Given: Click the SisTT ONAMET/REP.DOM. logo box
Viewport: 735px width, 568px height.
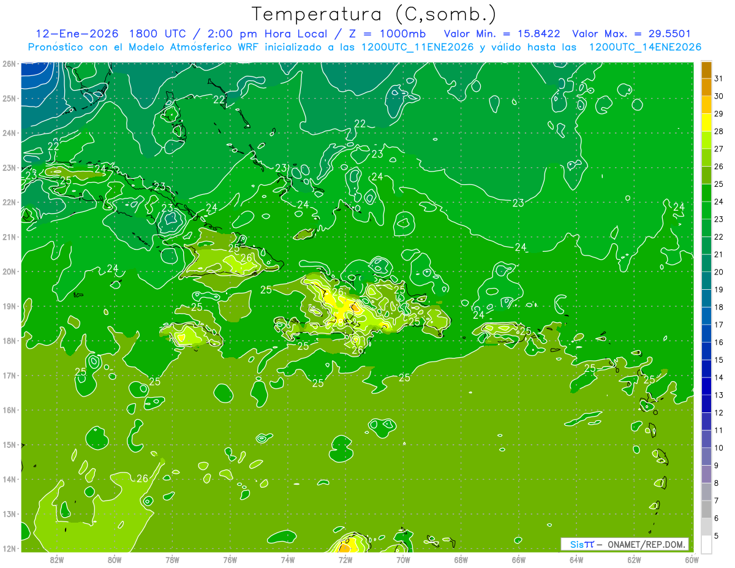Looking at the screenshot, I should 625,544.
